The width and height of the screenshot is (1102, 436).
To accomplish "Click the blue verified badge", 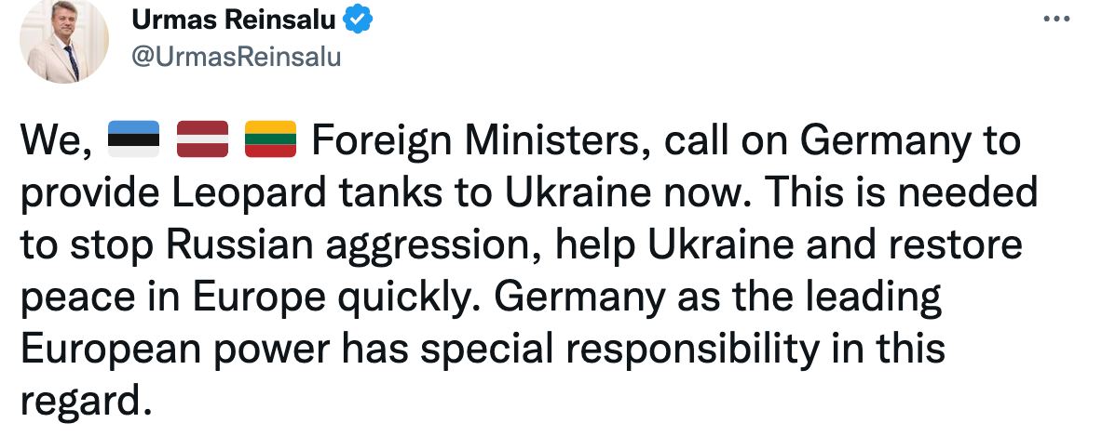I will tap(358, 20).
